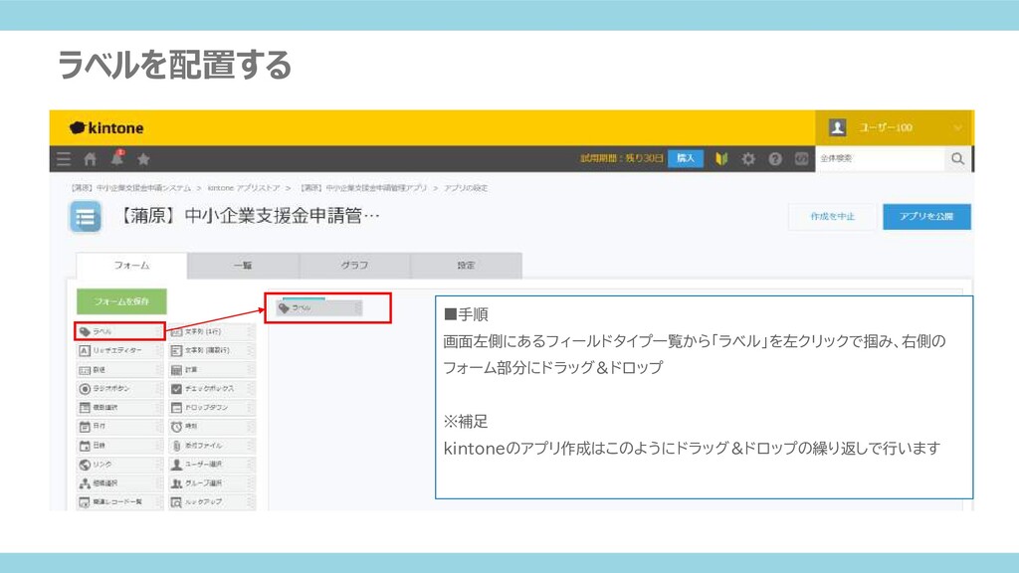Image resolution: width=1019 pixels, height=573 pixels.
Task: Select the ラベル field in the field list
Action: pyautogui.click(x=119, y=331)
